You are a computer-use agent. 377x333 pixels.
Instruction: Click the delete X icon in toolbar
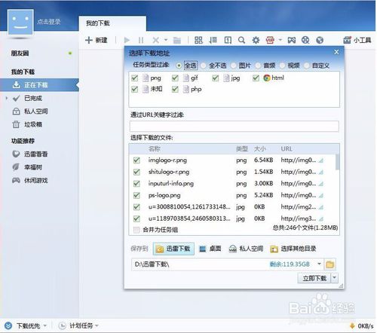pyautogui.click(x=156, y=40)
